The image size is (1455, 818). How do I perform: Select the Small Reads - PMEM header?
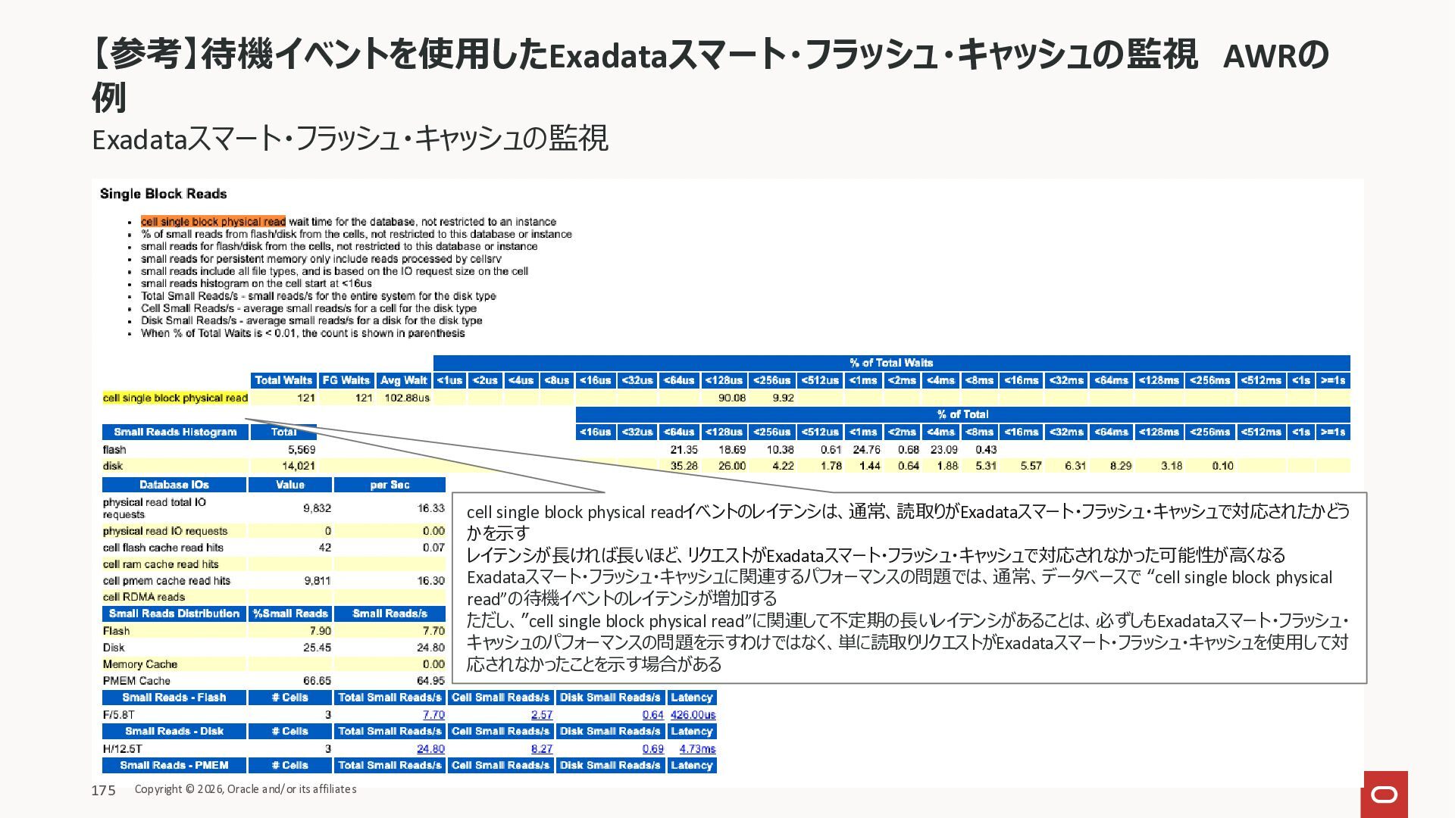(174, 765)
